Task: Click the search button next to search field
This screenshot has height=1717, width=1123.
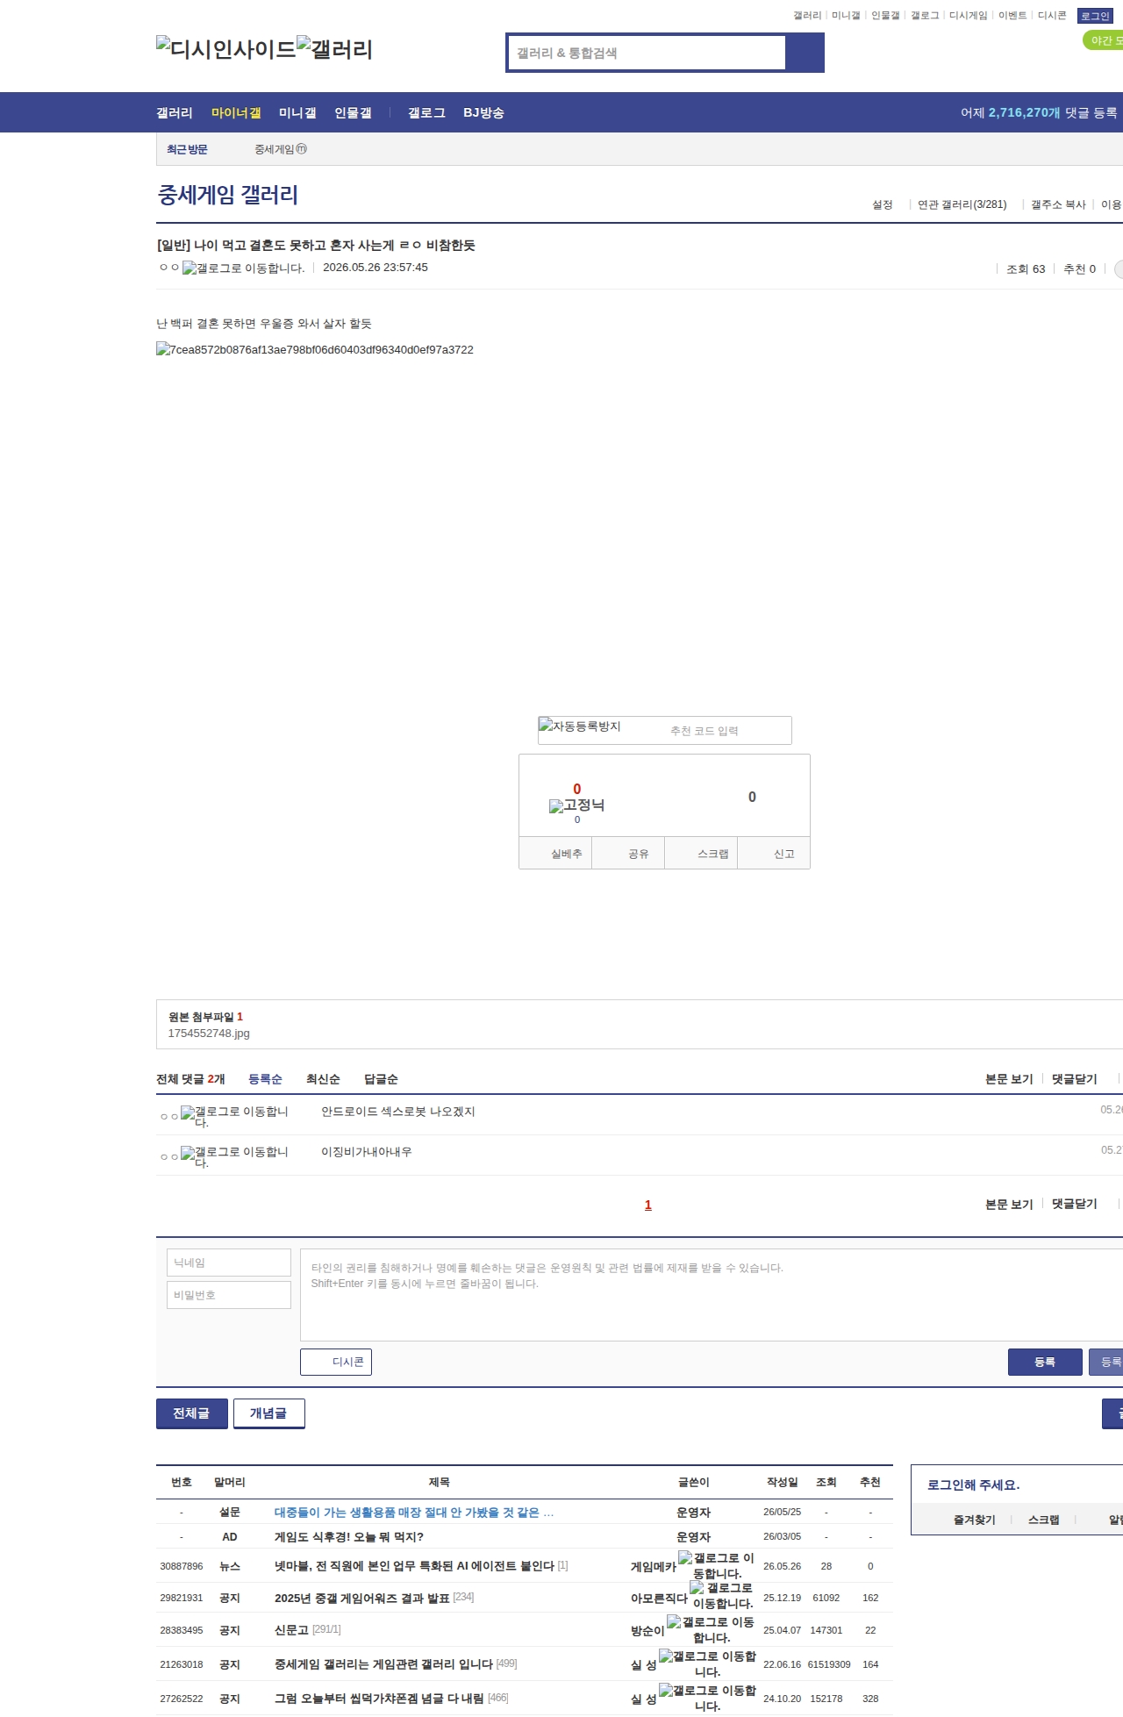Action: [x=805, y=53]
